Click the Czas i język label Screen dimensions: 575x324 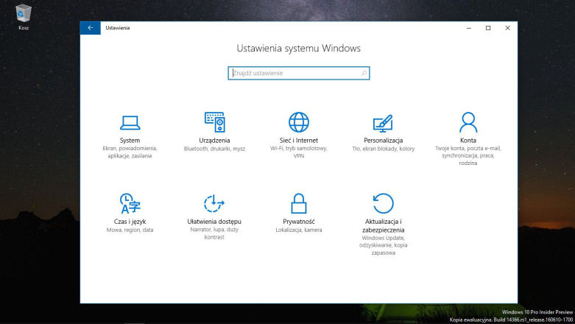[x=130, y=222]
